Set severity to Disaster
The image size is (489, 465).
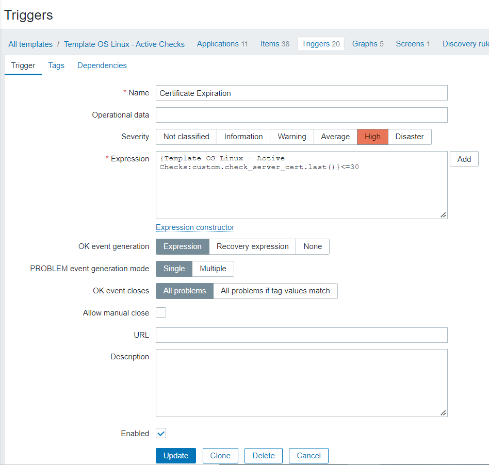click(409, 137)
